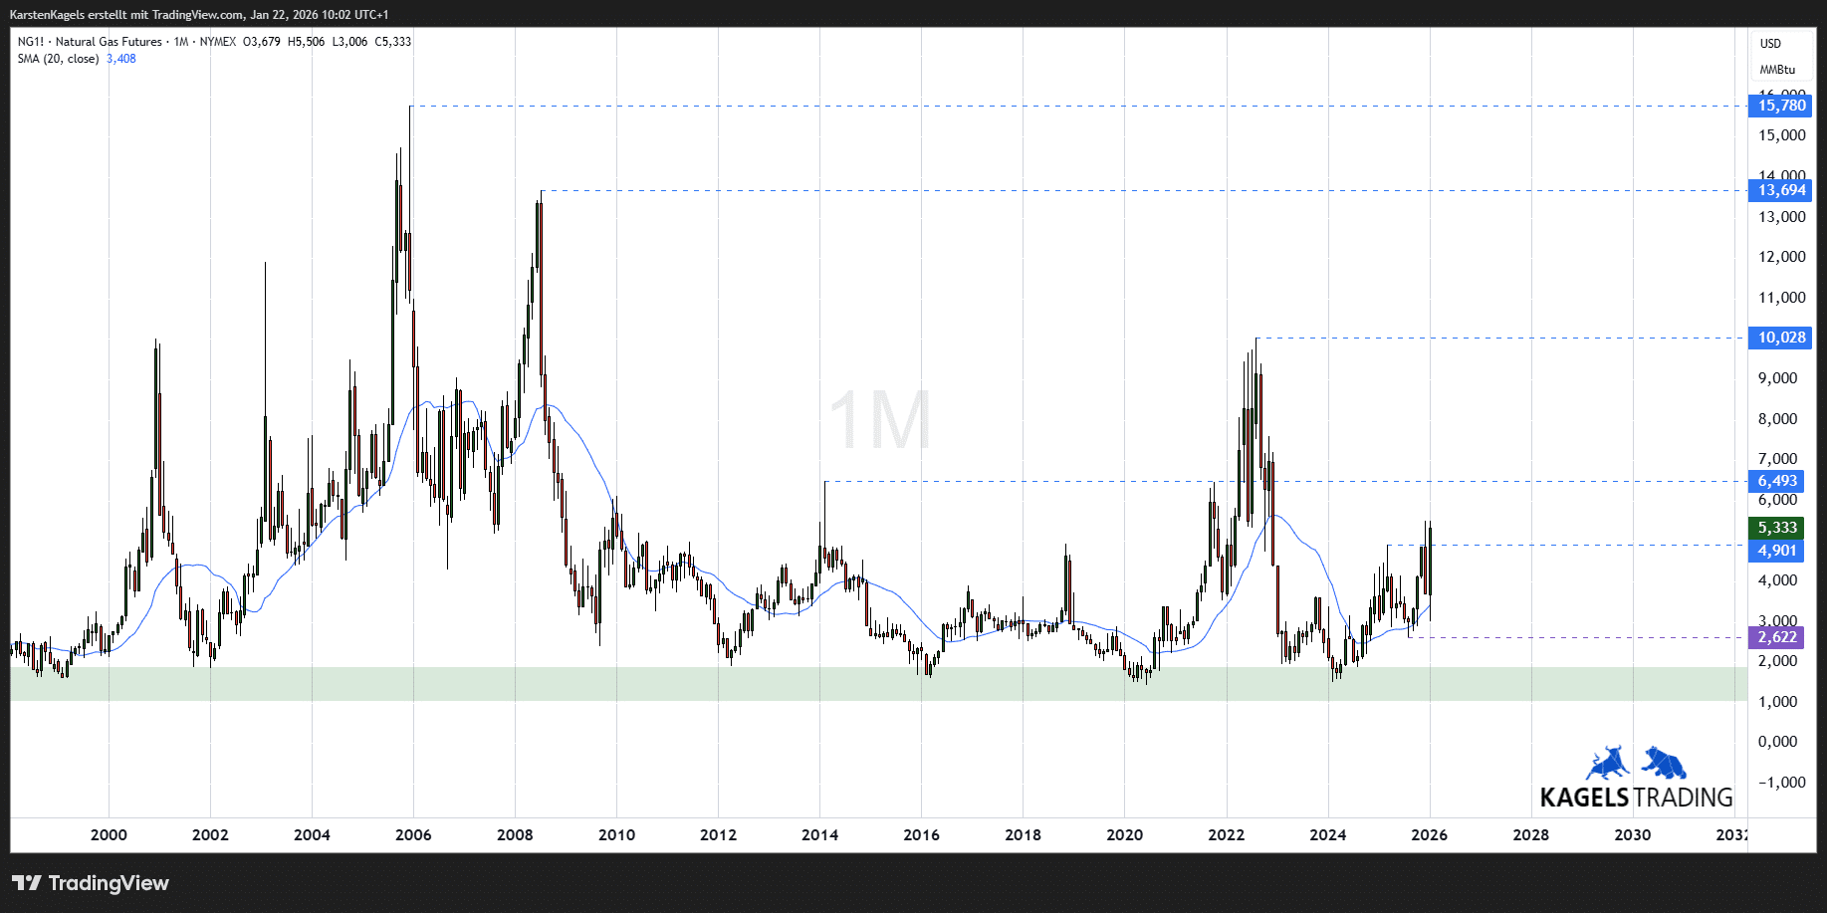
Task: Click the TradingView logo at bottom left
Action: 91,883
